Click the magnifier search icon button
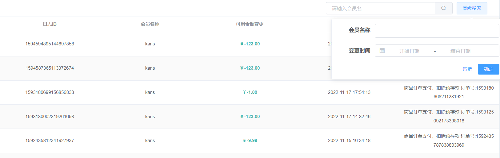 click(443, 8)
